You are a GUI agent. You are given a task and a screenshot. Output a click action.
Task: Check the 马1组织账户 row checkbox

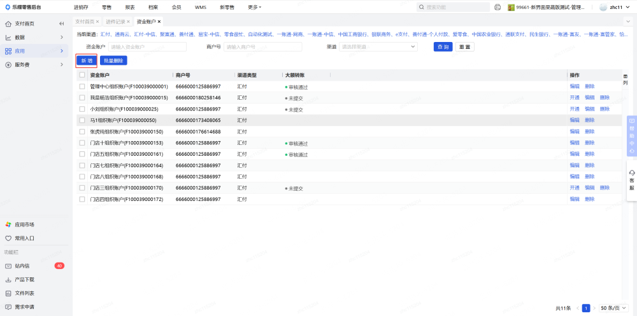pyautogui.click(x=82, y=120)
